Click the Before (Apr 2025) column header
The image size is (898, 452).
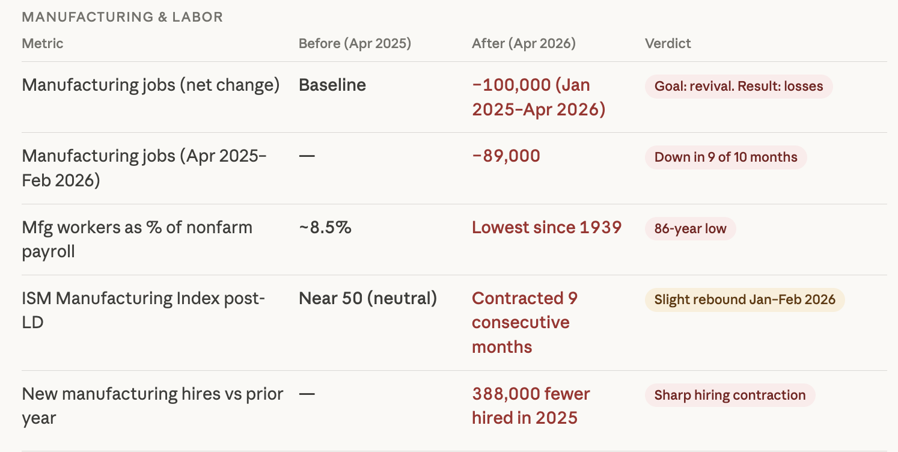[355, 43]
